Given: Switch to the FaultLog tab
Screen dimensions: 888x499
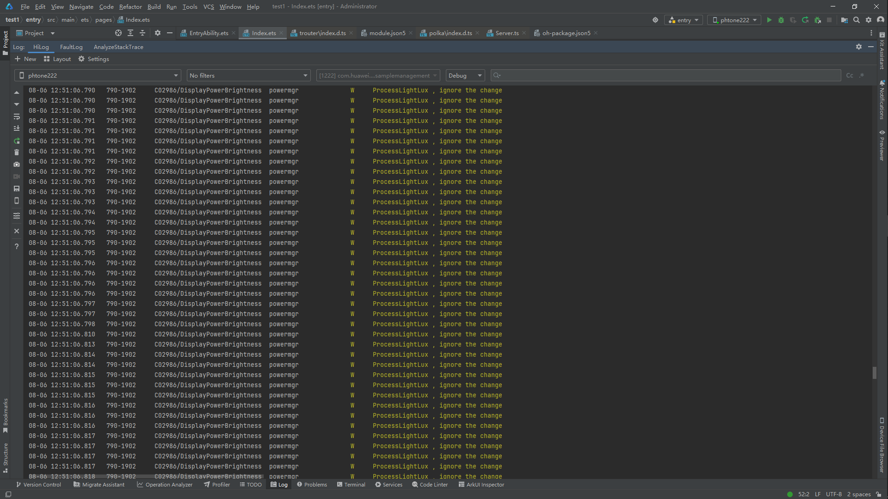Looking at the screenshot, I should point(71,47).
